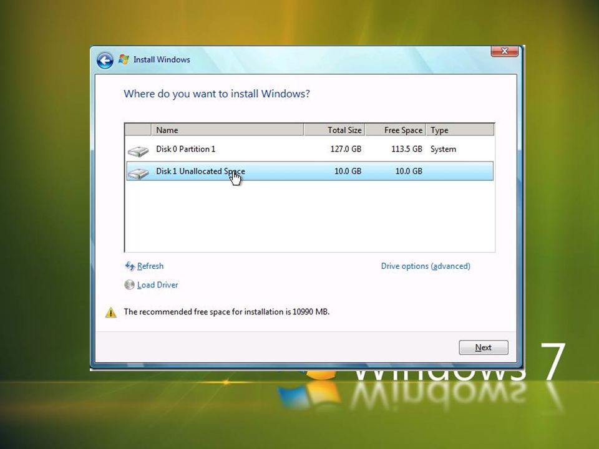Click the blue back arrow button
This screenshot has height=449, width=599.
105,60
